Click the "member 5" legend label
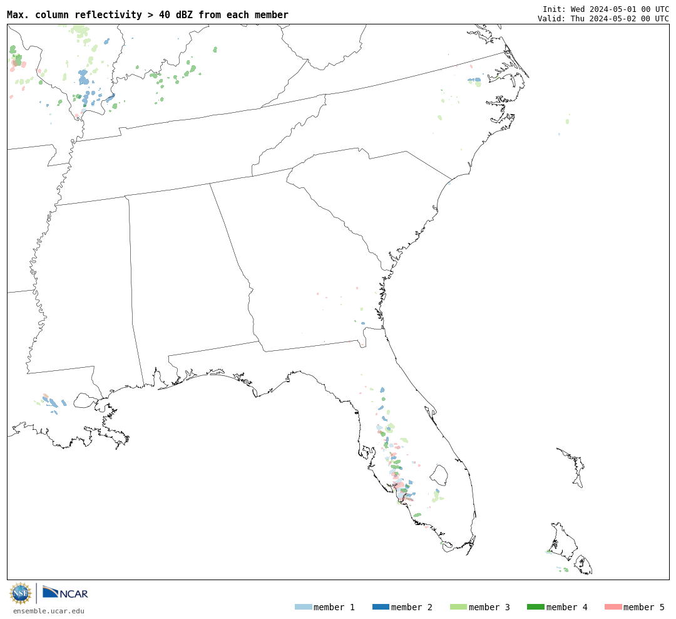The height and width of the screenshot is (619, 676). (644, 607)
